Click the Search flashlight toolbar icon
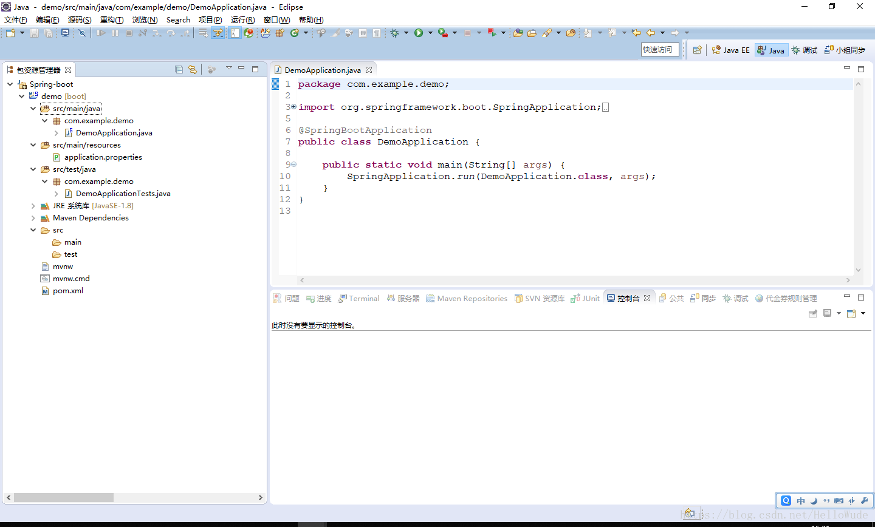The width and height of the screenshot is (875, 527). [x=547, y=33]
